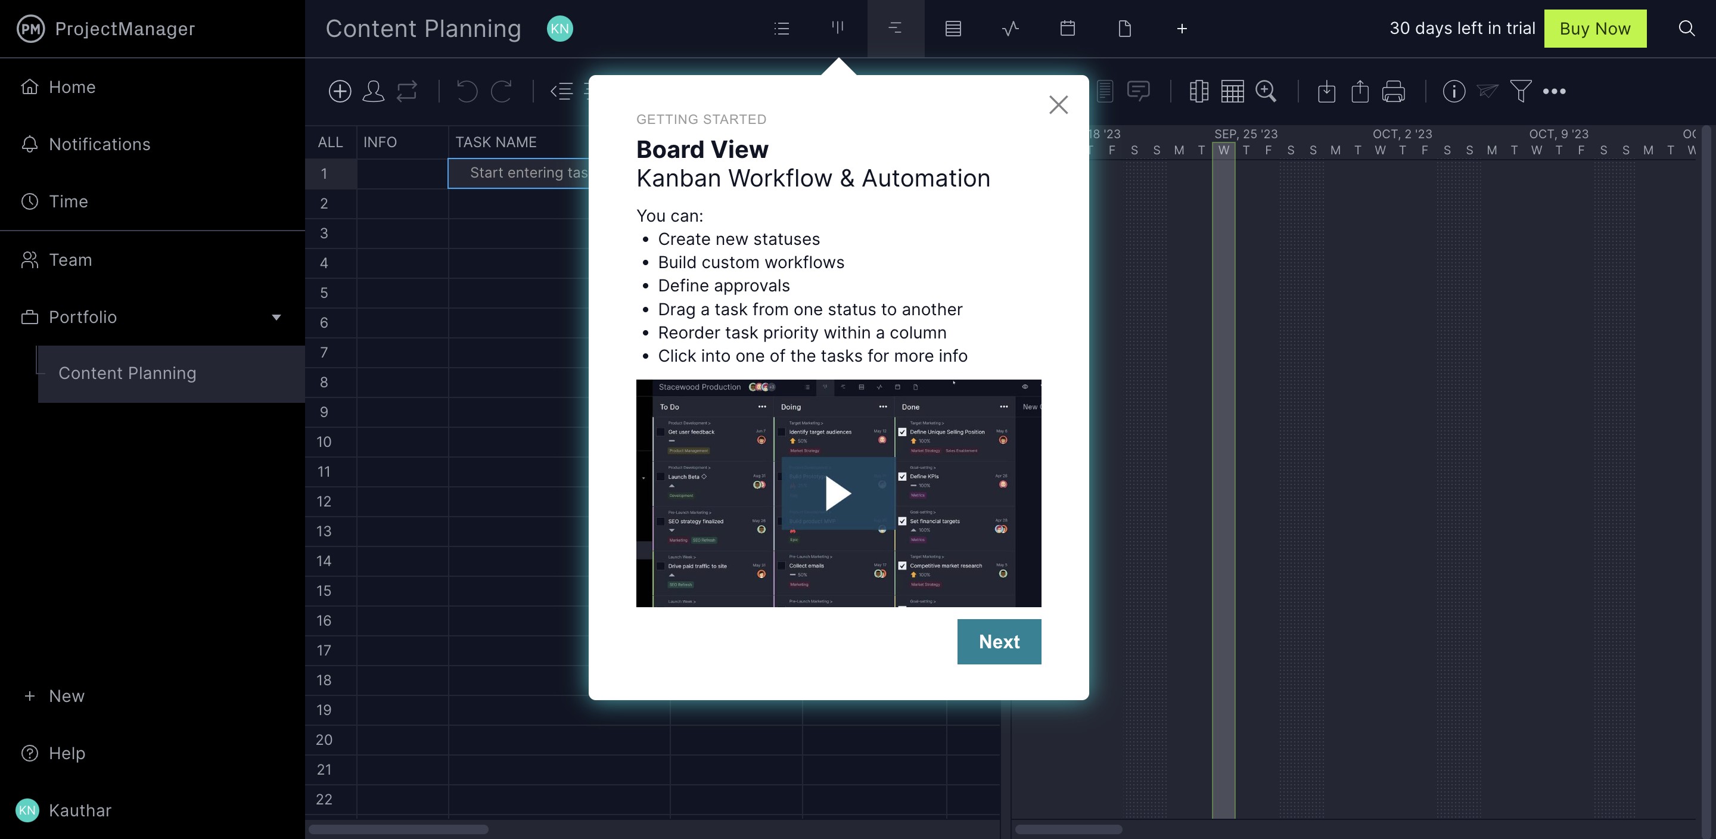Undo the last action
The width and height of the screenshot is (1716, 839).
tap(467, 91)
